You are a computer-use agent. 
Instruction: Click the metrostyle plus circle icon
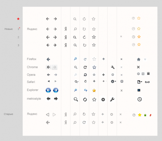click(x=103, y=99)
